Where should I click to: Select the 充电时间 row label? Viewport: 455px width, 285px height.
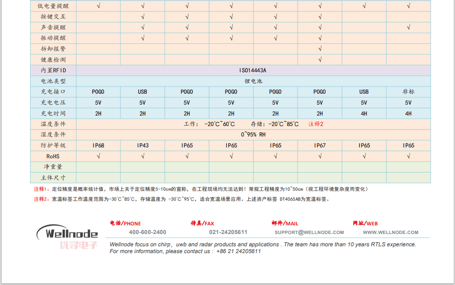(x=53, y=113)
